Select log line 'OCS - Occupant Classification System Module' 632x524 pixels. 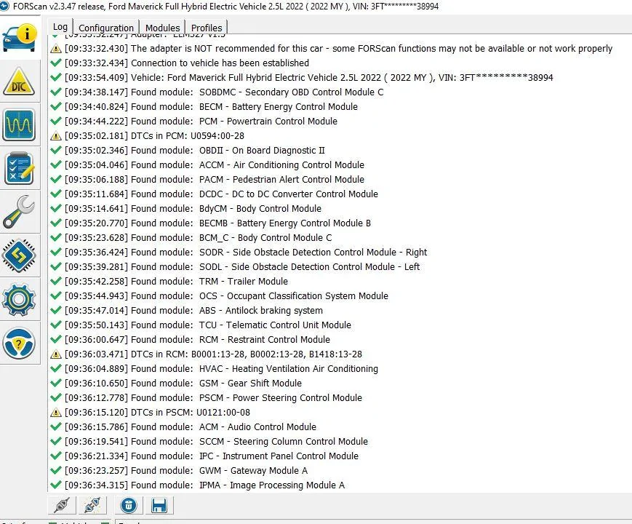tap(226, 295)
